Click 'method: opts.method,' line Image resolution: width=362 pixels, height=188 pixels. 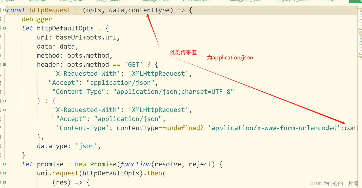(75, 56)
